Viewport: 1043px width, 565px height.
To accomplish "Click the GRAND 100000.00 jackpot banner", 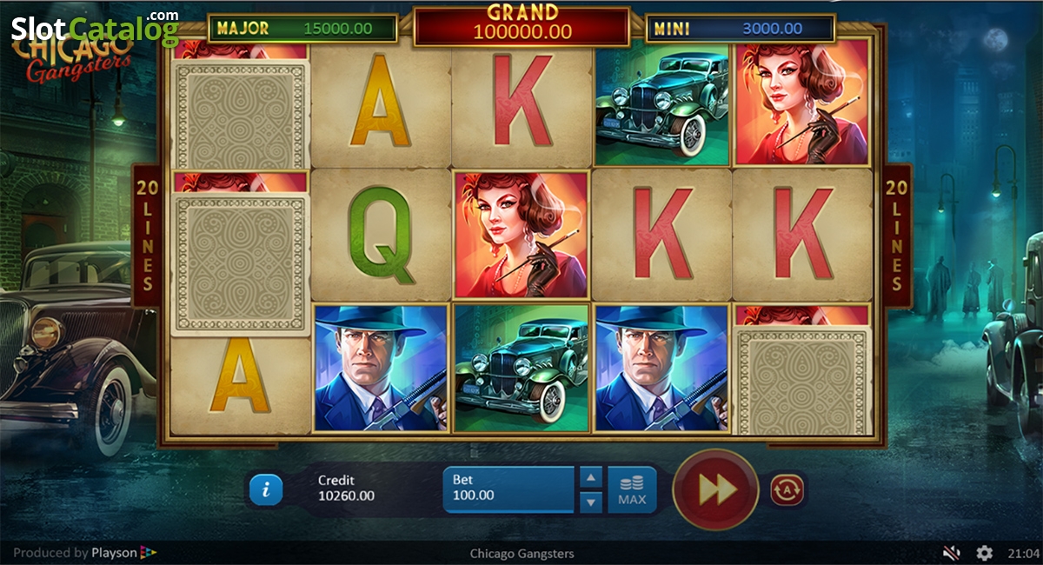I will (x=521, y=24).
